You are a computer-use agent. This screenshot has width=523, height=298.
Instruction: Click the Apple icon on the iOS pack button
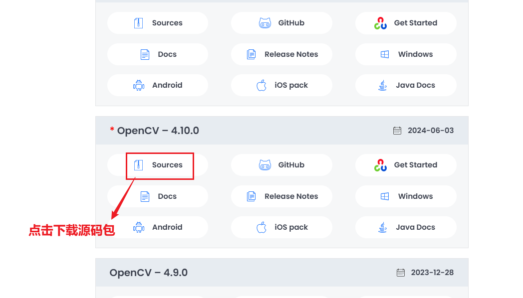[261, 227]
